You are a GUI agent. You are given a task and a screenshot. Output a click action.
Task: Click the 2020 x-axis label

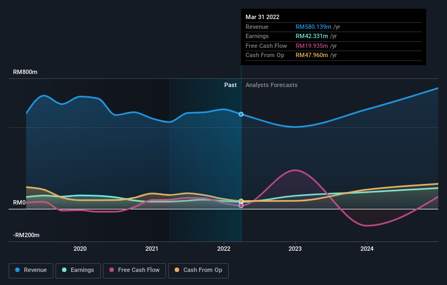pos(80,249)
